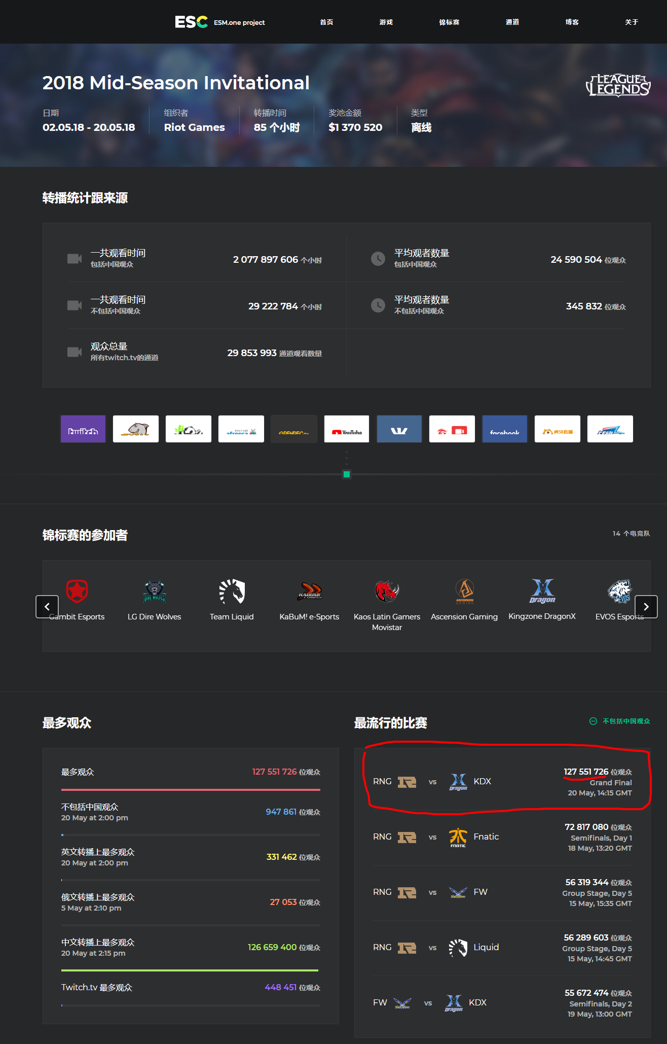Viewport: 667px width, 1044px height.
Task: Open the Ascension Gaming team name link
Action: 465,617
